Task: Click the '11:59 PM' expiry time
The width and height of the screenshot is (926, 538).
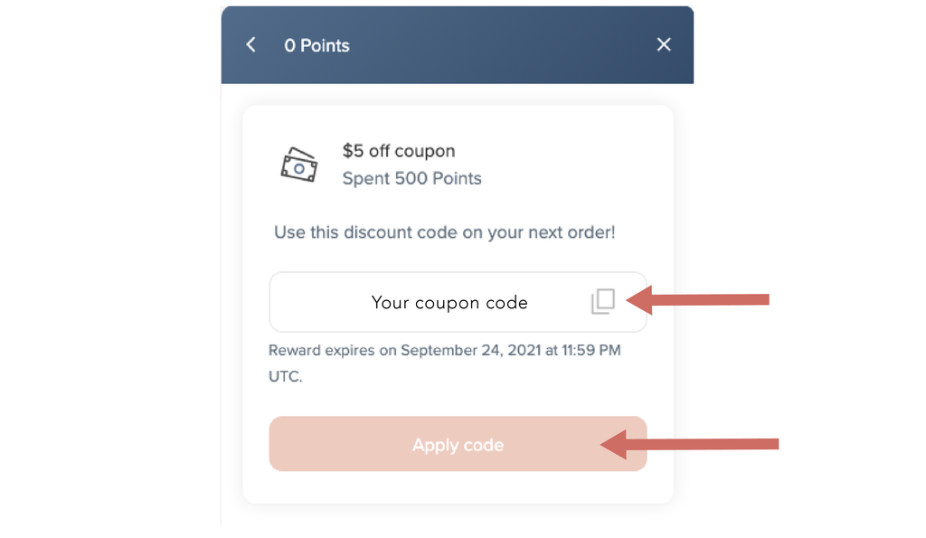Action: pos(591,351)
